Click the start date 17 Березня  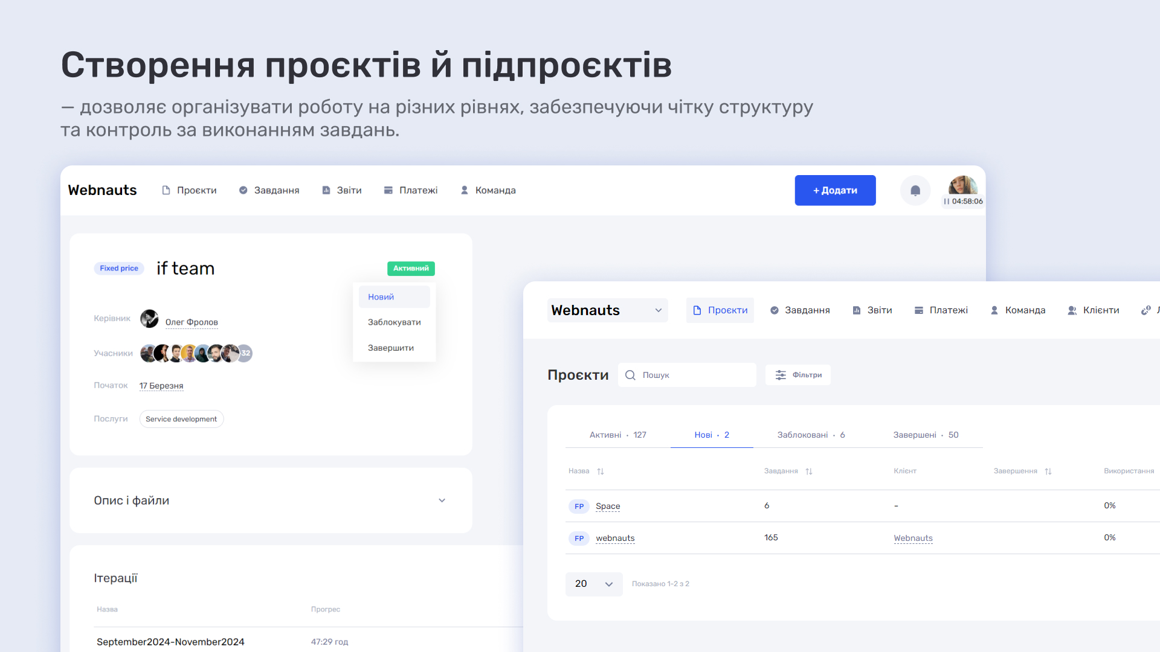(161, 386)
